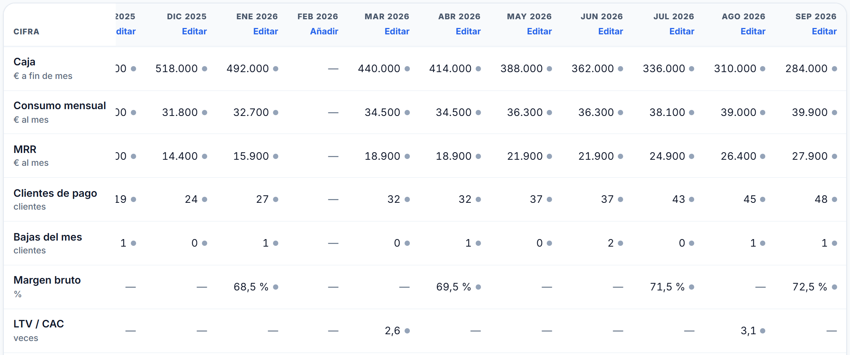Click Editar link under DIC 2025
The image size is (850, 355).
[x=194, y=31]
